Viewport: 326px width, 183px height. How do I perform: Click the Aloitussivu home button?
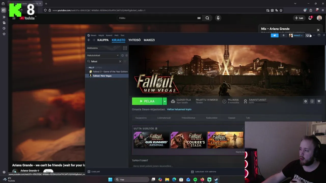pyautogui.click(x=104, y=48)
